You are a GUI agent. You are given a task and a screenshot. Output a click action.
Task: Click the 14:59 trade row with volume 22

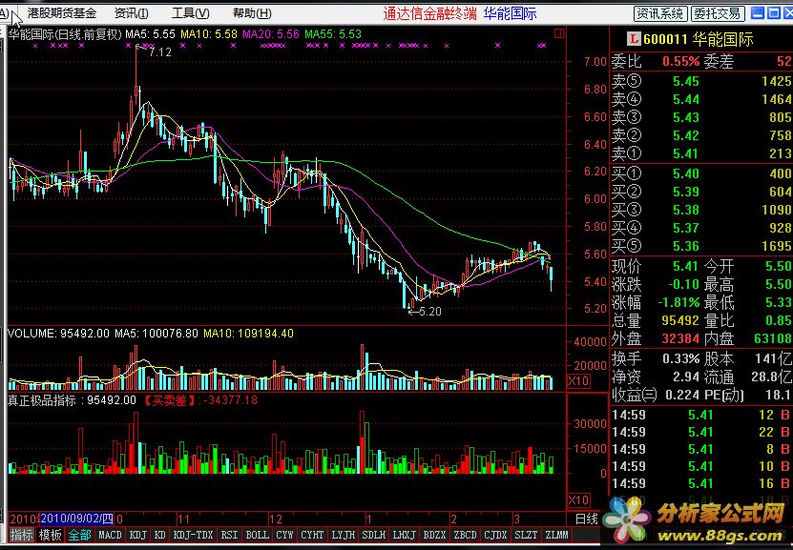[701, 433]
